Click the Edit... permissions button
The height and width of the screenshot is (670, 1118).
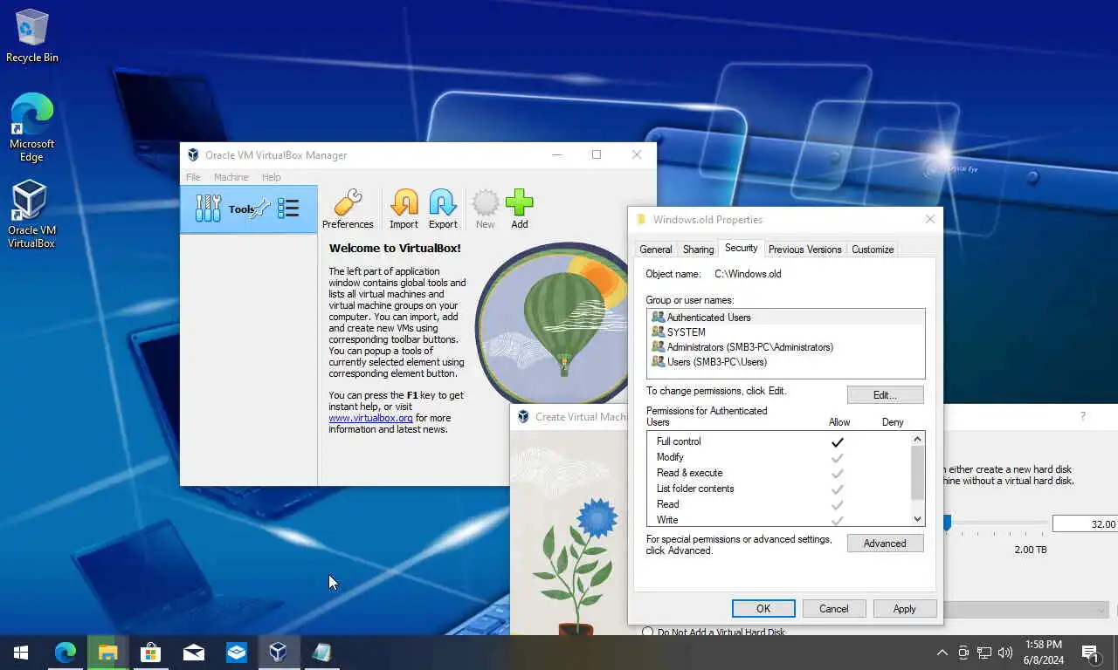tap(885, 395)
